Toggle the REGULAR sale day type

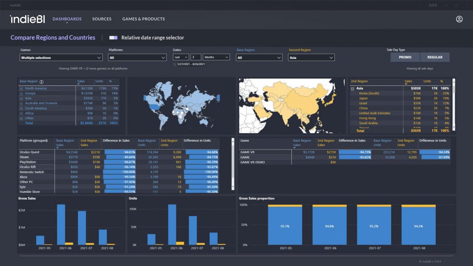click(x=434, y=57)
